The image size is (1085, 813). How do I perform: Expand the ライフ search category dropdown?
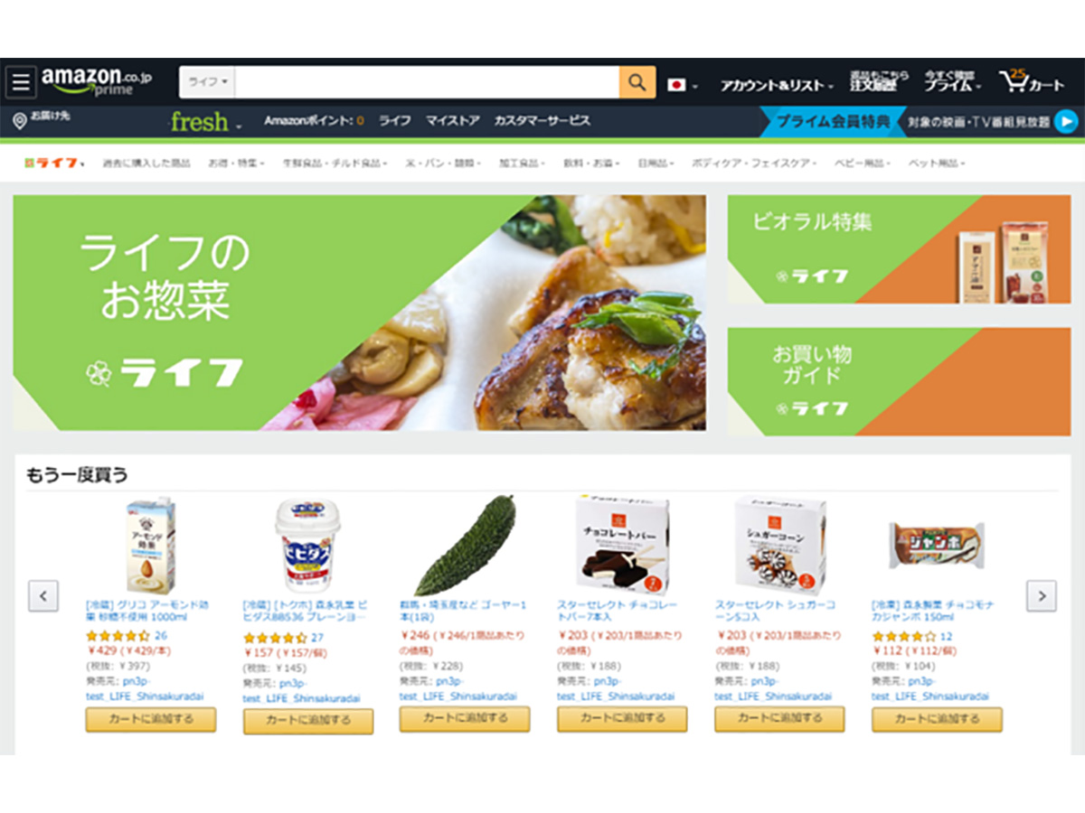tap(208, 82)
